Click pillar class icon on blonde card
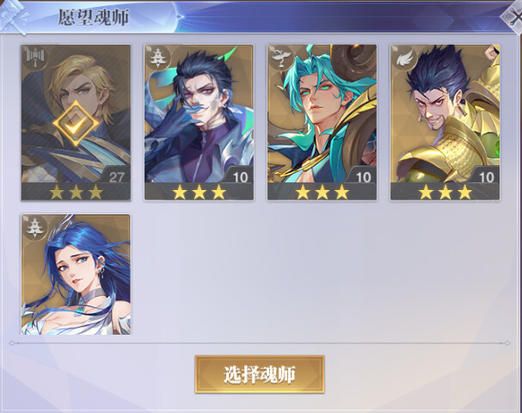 tap(35, 58)
